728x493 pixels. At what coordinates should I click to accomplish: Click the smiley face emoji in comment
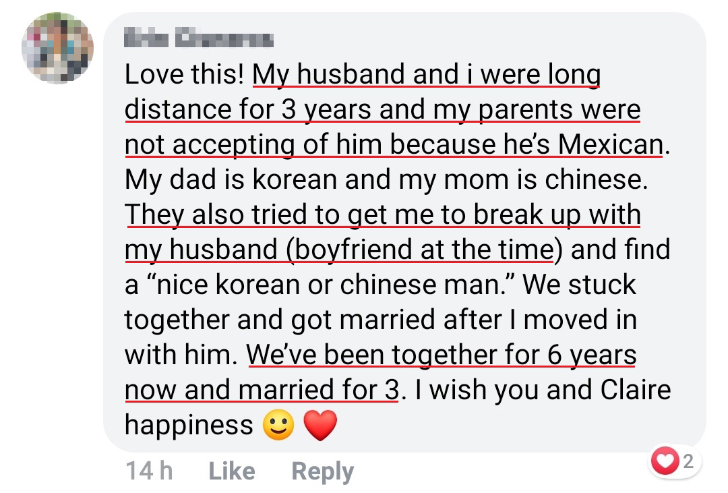click(x=278, y=425)
